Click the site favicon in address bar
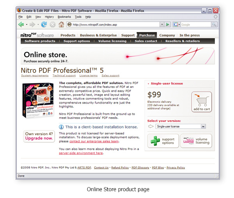Viewport: 234px width, 198px height. (69, 24)
